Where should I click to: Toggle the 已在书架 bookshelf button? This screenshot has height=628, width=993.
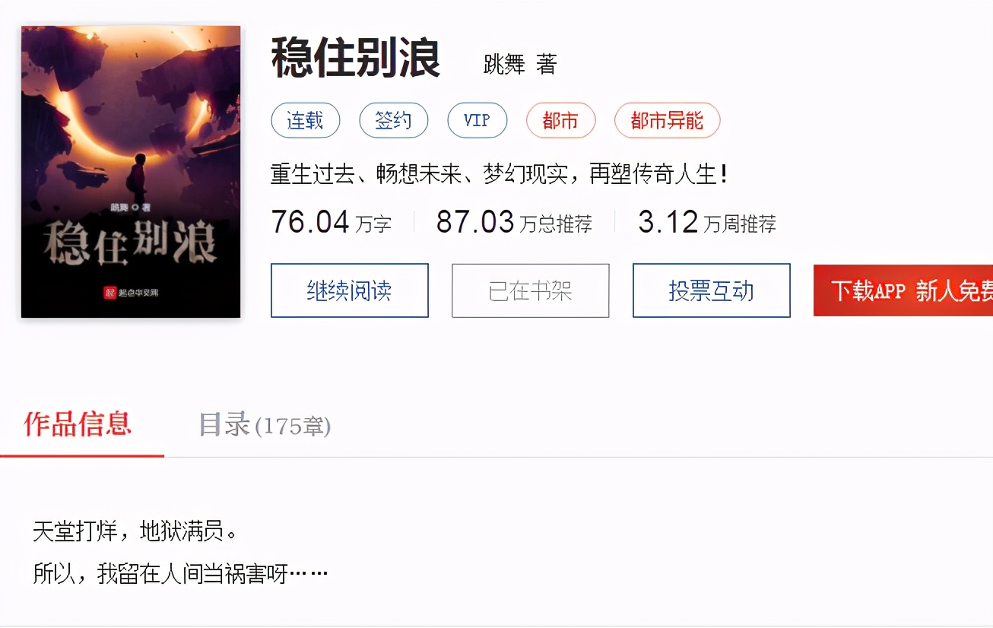click(x=531, y=290)
